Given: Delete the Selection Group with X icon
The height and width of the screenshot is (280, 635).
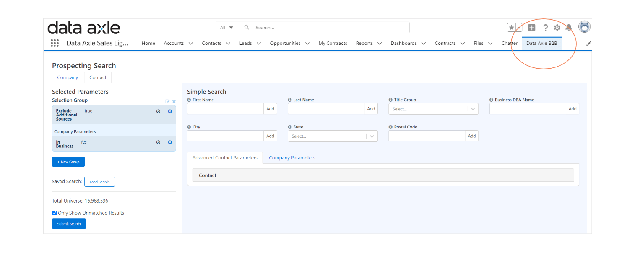Looking at the screenshot, I should 174,101.
